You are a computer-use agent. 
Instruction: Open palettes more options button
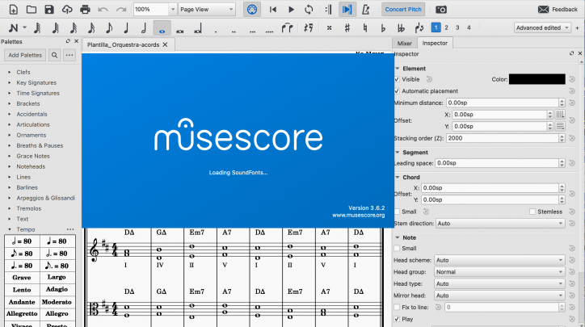pos(69,55)
